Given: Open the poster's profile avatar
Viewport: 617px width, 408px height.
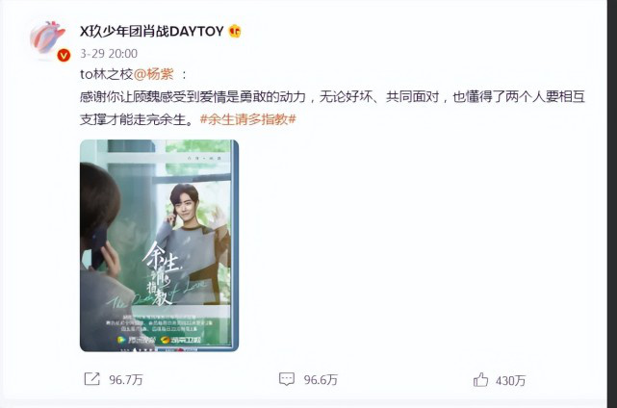Looking at the screenshot, I should (48, 39).
